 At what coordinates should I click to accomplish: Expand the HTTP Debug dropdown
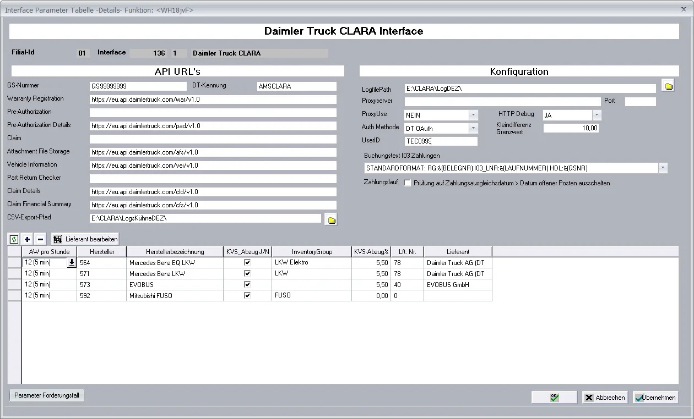tap(597, 115)
